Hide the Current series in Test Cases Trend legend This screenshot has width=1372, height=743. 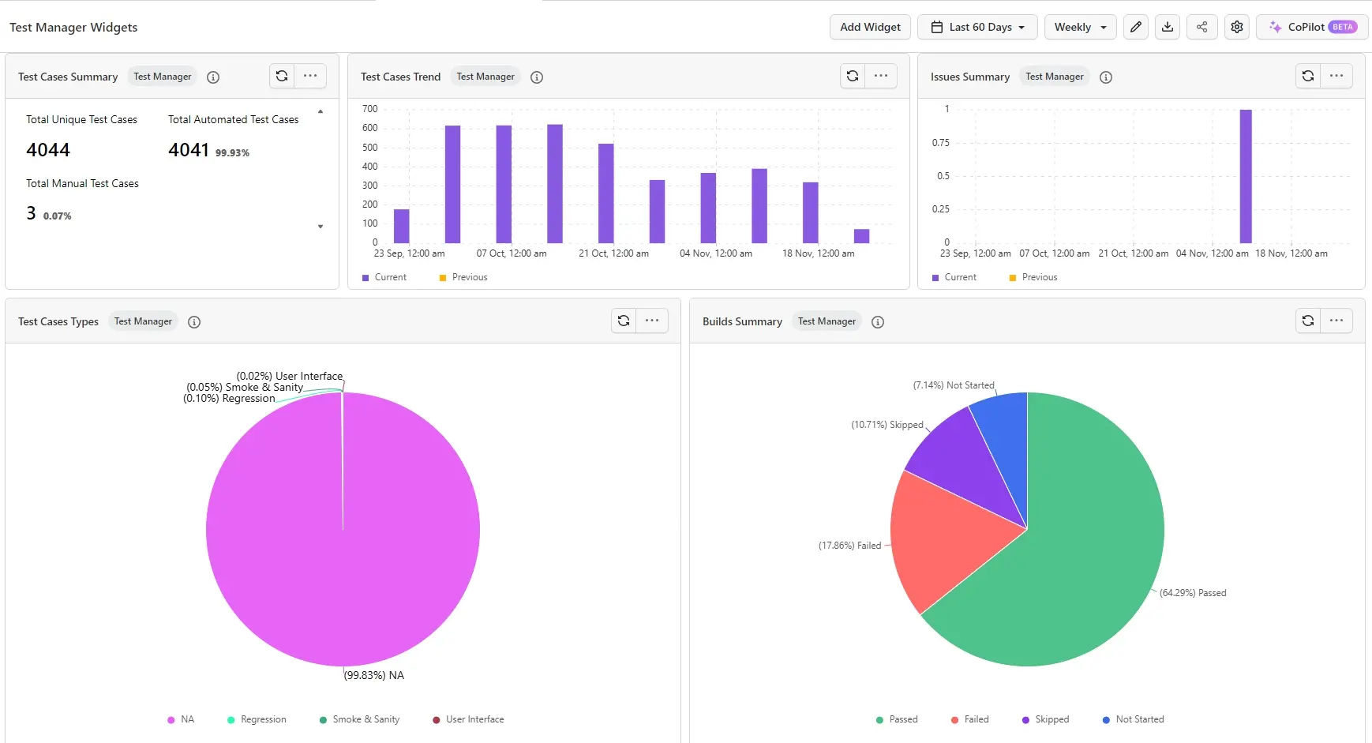[386, 277]
